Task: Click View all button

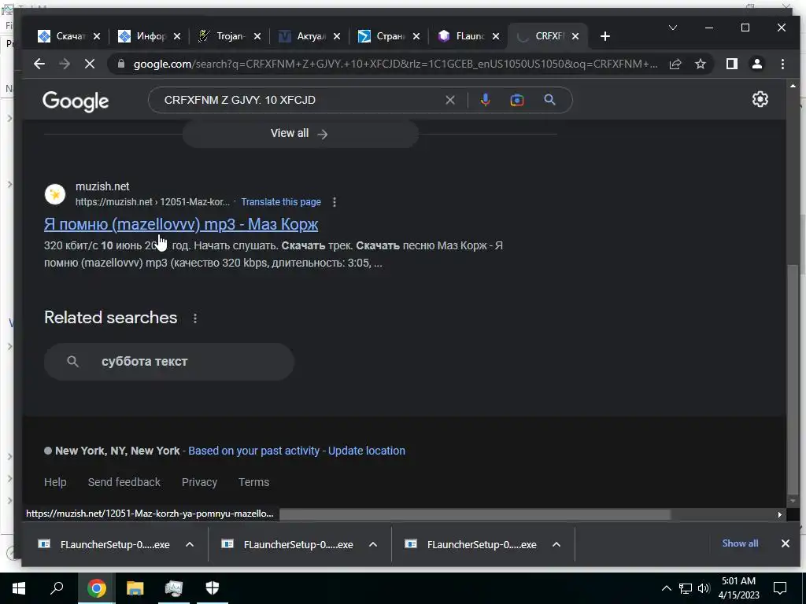Action: (x=300, y=134)
